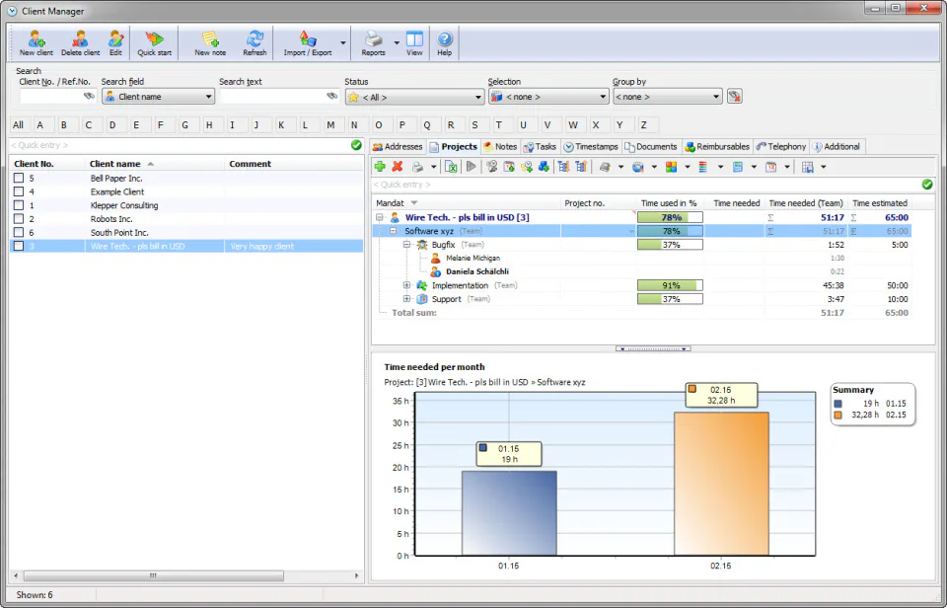Image resolution: width=947 pixels, height=608 pixels.
Task: Click the blue cubes add icon
Action: (x=544, y=166)
